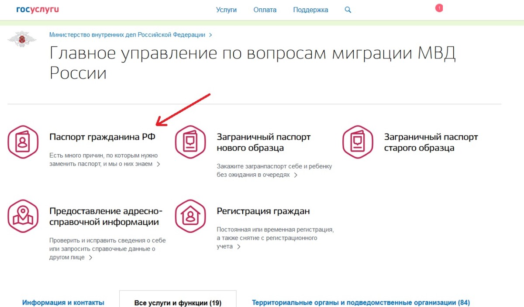Screen dimensions: 524x307
Task: Click chevron after passport replacement description
Action: 159,165
